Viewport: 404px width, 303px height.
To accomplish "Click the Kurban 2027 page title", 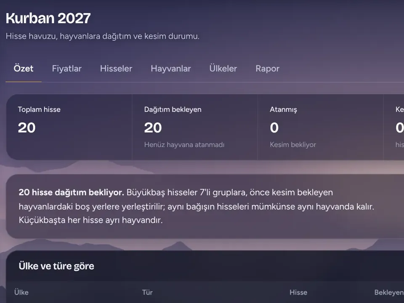I will coord(48,18).
